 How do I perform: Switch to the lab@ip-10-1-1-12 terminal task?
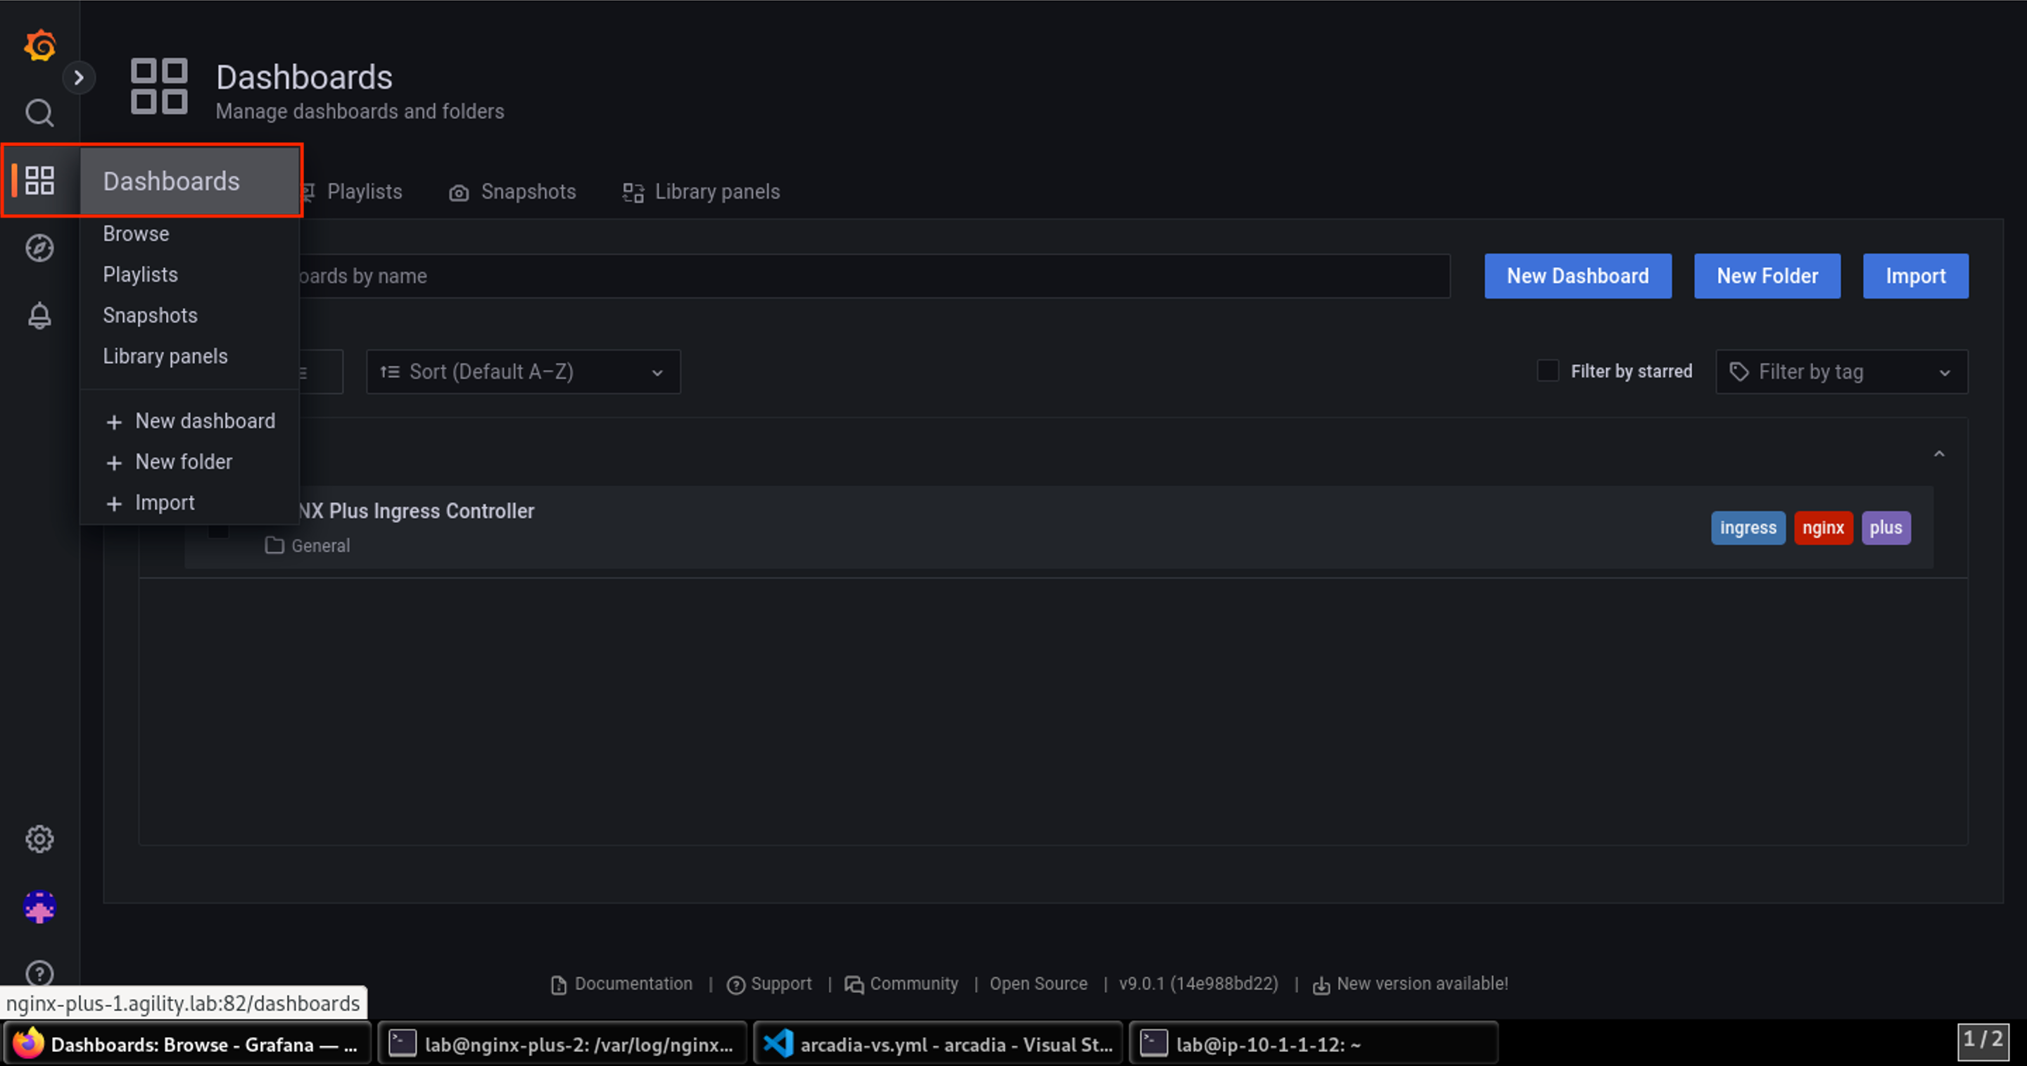click(1313, 1044)
